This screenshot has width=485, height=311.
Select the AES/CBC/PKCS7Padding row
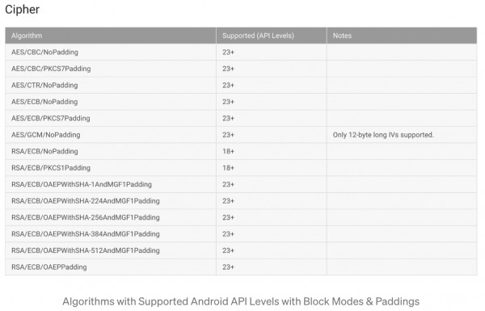(241, 69)
